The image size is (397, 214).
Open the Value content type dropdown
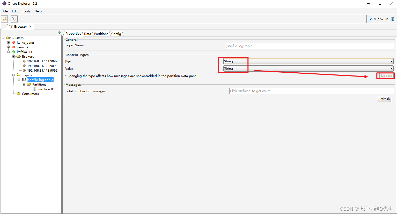pyautogui.click(x=308, y=68)
